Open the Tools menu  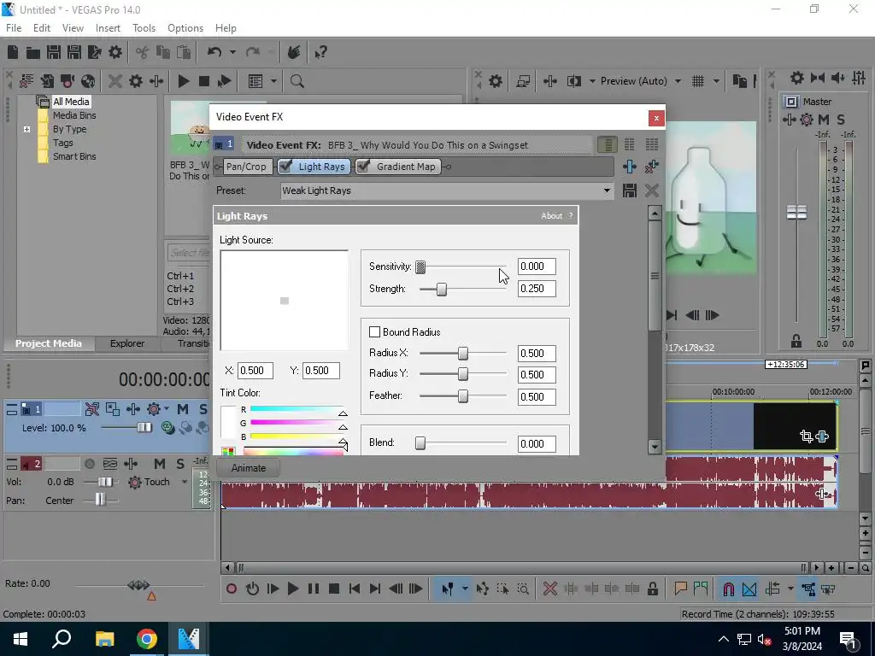click(144, 28)
